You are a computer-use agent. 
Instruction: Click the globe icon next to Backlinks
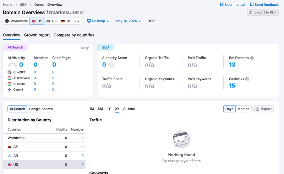pyautogui.click(x=247, y=79)
